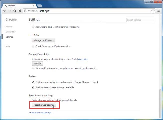Viewport: 163px width, 120px height.
Task: Click the address bar URL field
Action: pos(87,11)
